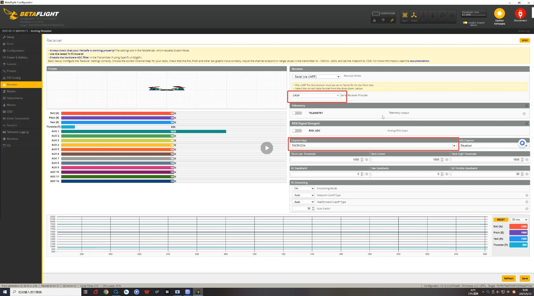This screenshot has height=296, width=534.
Task: Toggle the Enable Expert Mode switch
Action: 465,23
